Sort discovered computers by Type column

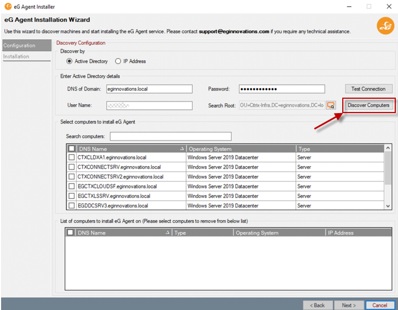pos(340,149)
